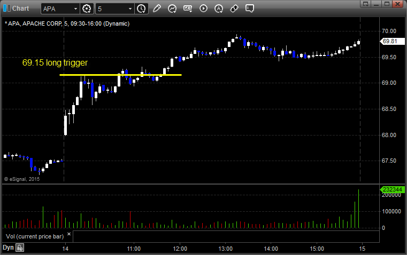Click the 69.81 current price marker

[x=392, y=41]
